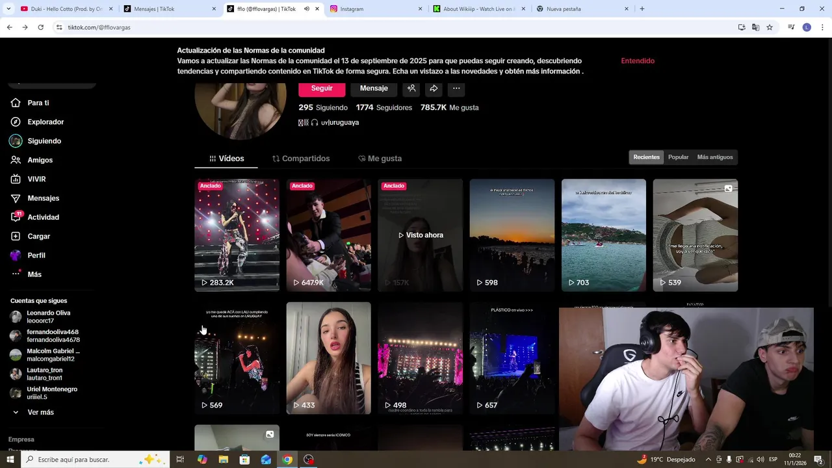Switch to the Duki - Hello Cotto tab

point(67,9)
